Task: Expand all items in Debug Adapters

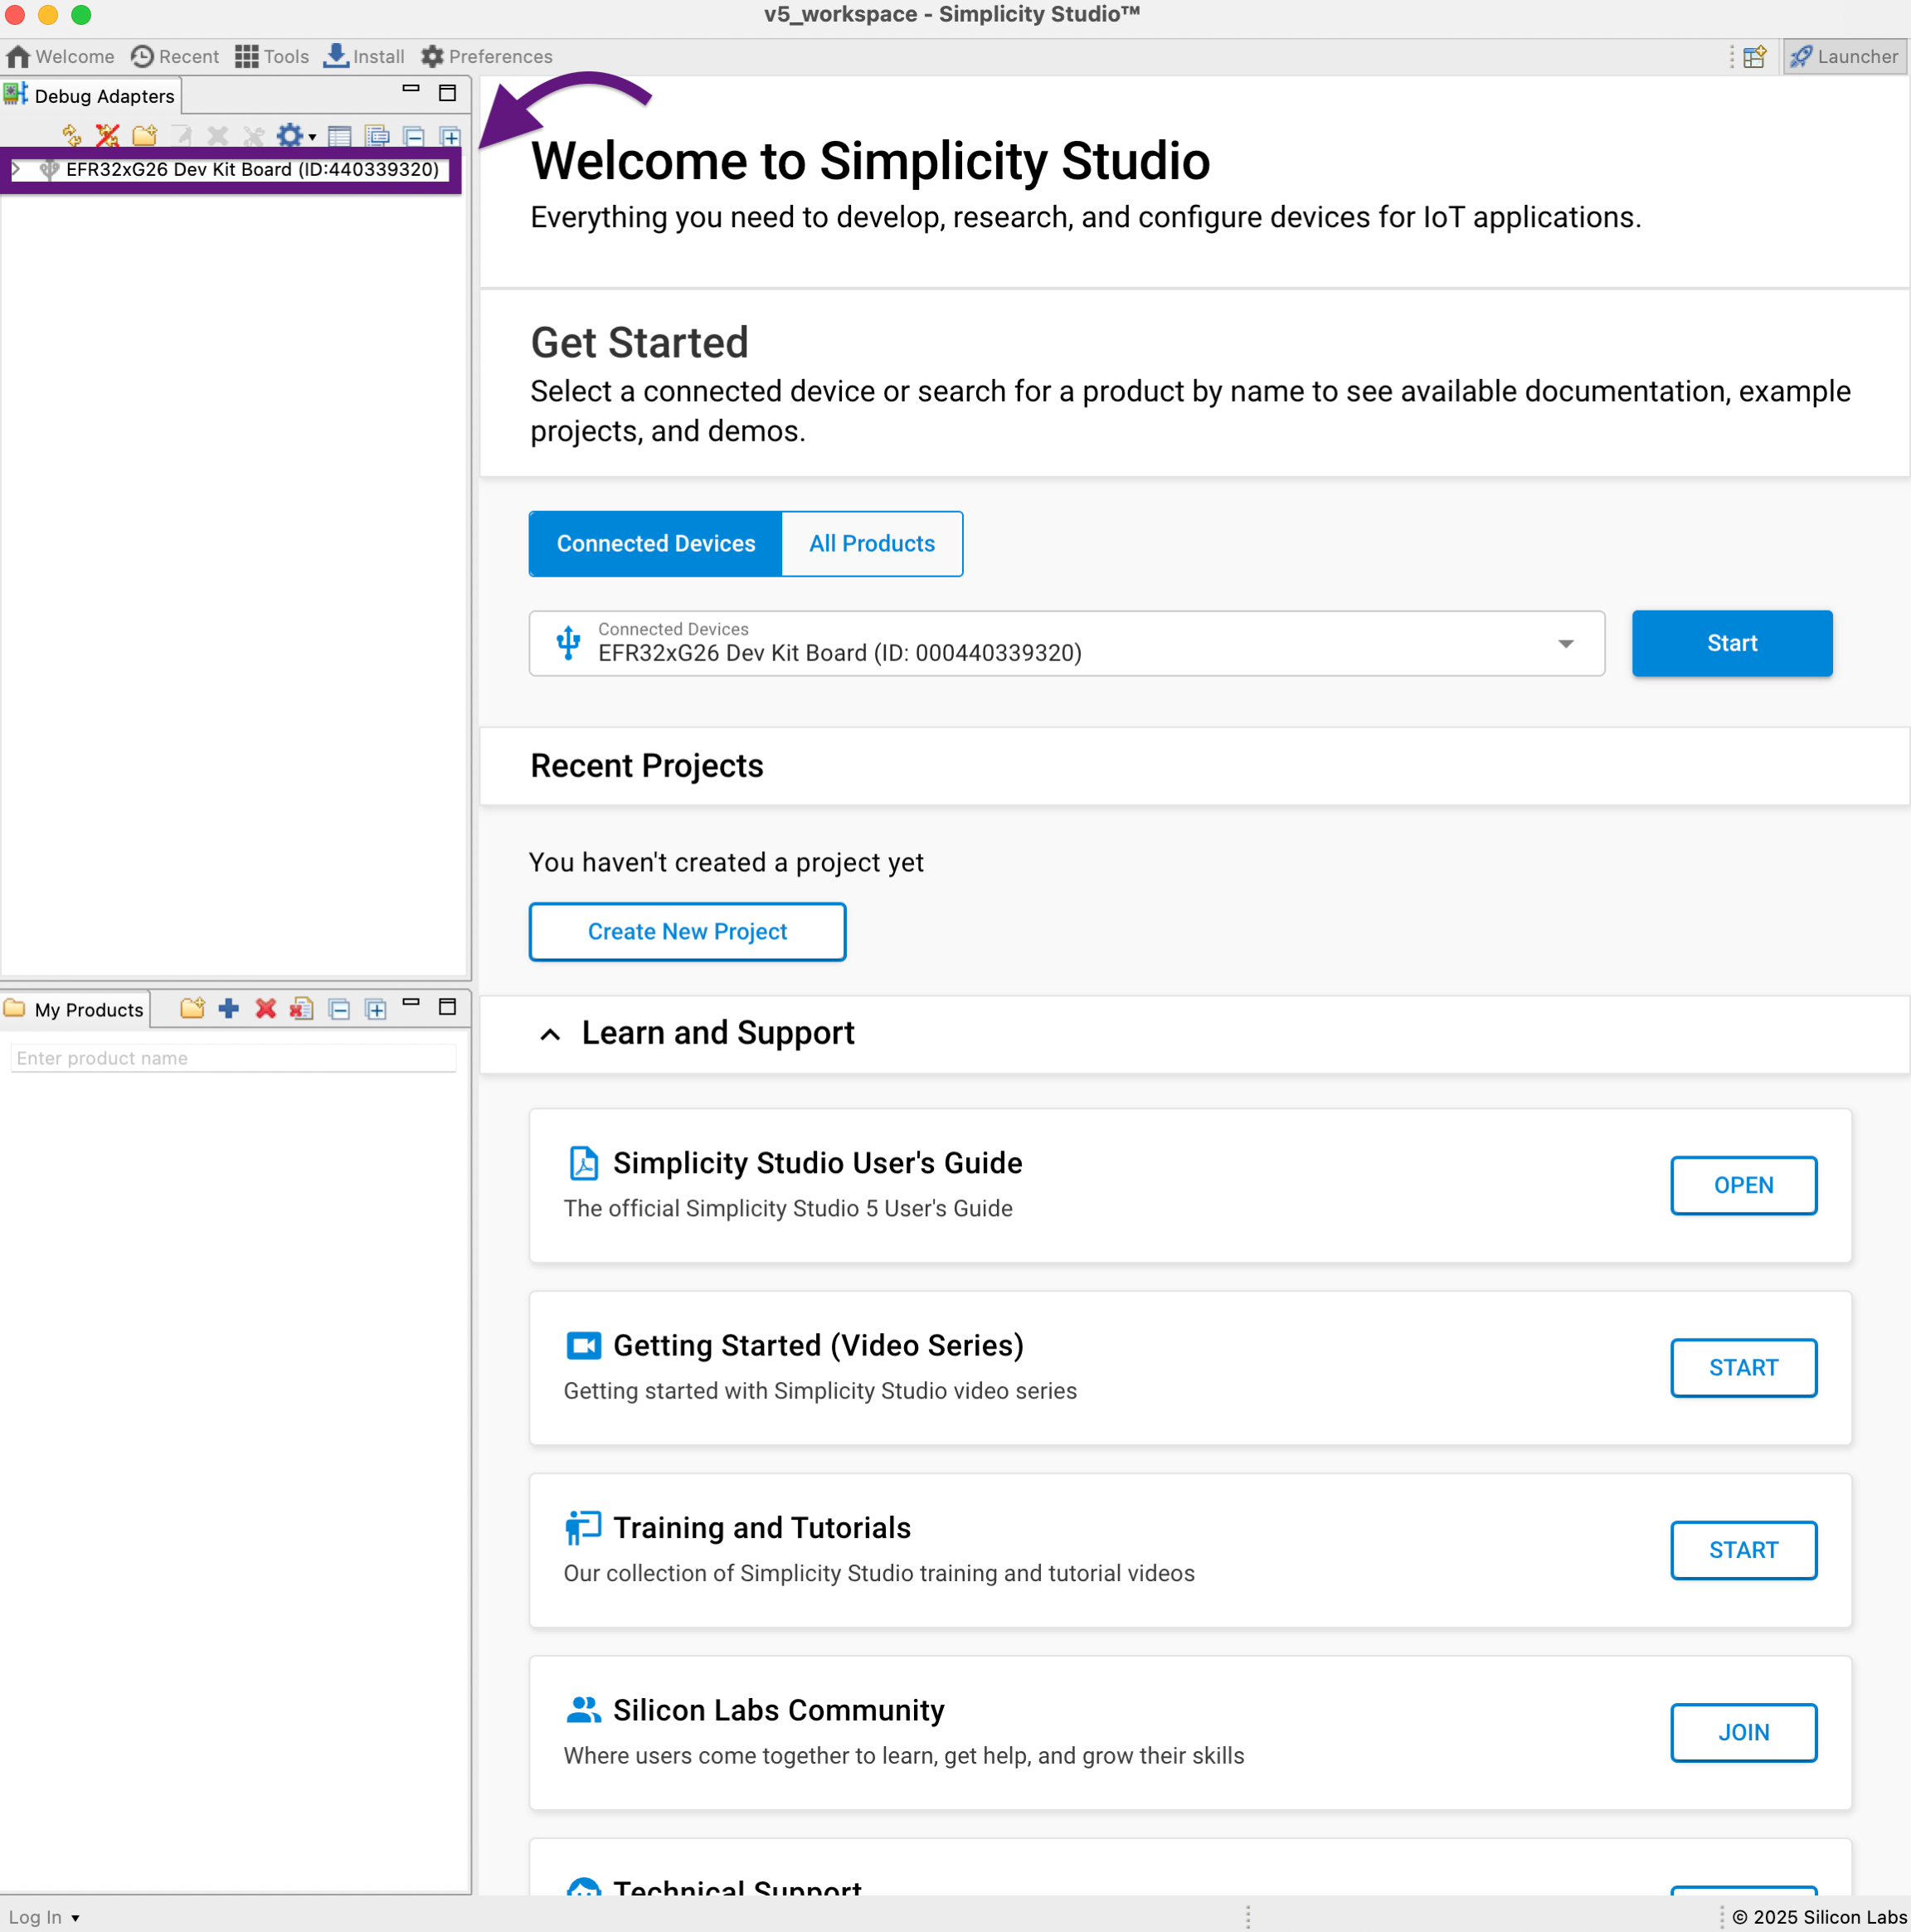Action: 450,136
